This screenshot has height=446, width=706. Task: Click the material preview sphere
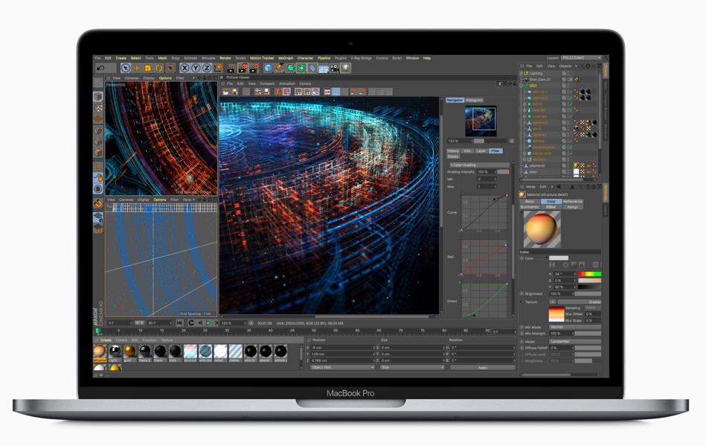(542, 229)
